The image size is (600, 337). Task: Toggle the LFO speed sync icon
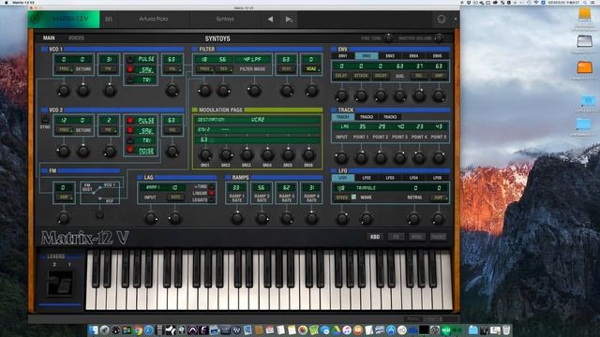tap(353, 198)
